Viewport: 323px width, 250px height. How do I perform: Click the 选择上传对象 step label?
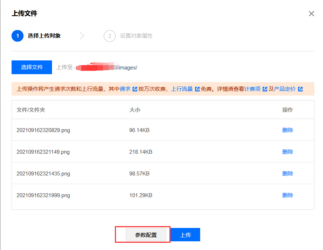tap(44, 36)
